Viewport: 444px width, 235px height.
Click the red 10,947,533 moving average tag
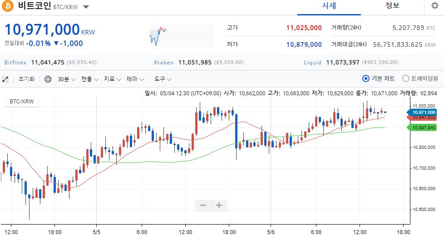tap(422, 117)
